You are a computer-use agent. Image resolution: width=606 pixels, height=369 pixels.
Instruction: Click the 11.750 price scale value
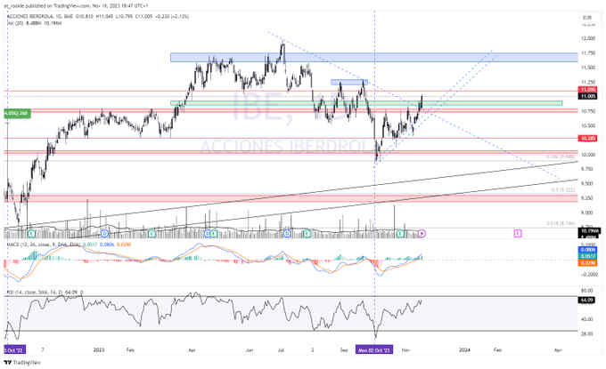point(588,52)
